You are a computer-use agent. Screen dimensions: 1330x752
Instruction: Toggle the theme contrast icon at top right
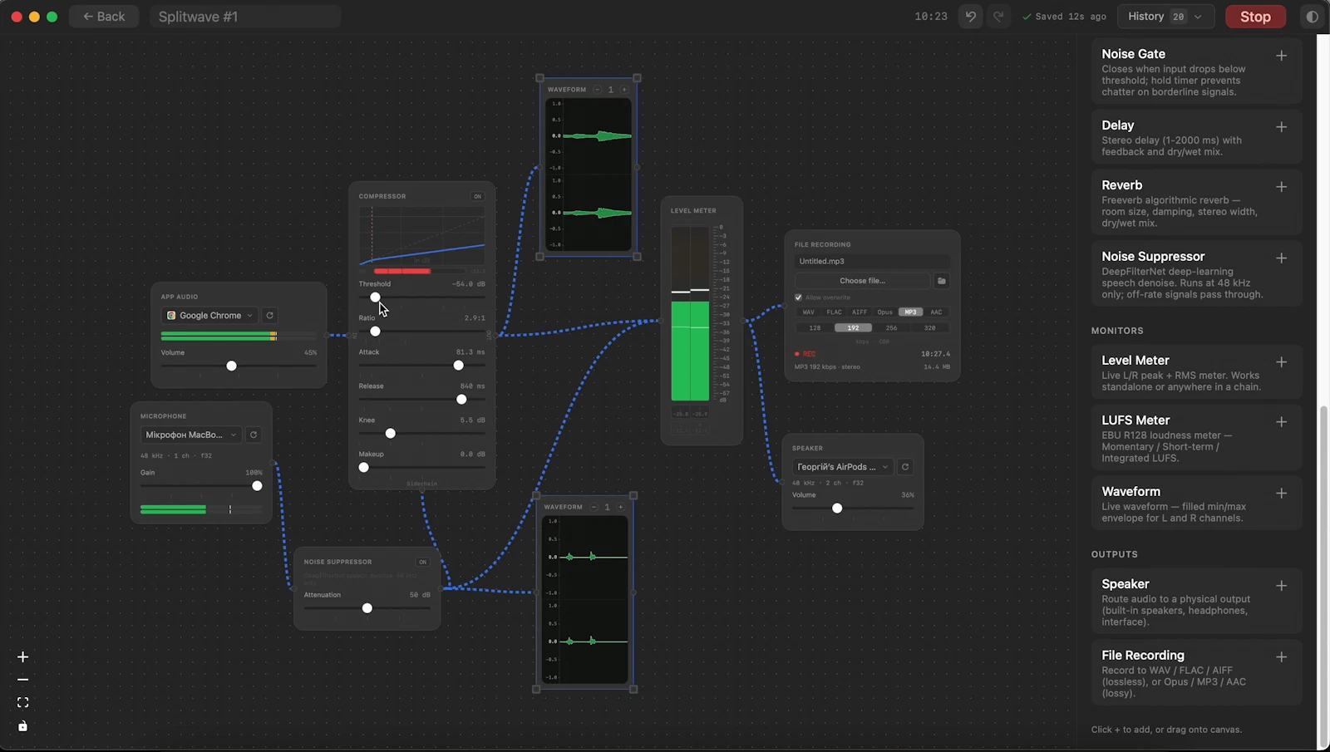point(1312,17)
